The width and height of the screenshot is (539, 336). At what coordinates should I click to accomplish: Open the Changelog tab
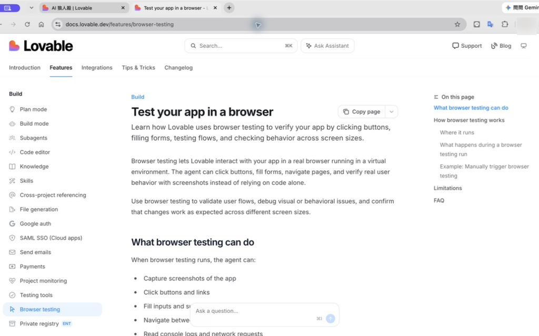pos(178,68)
